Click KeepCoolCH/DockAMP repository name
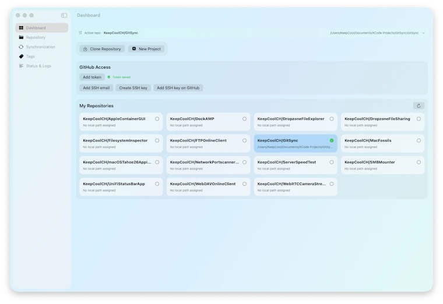Image resolution: width=443 pixels, height=304 pixels. tap(192, 119)
